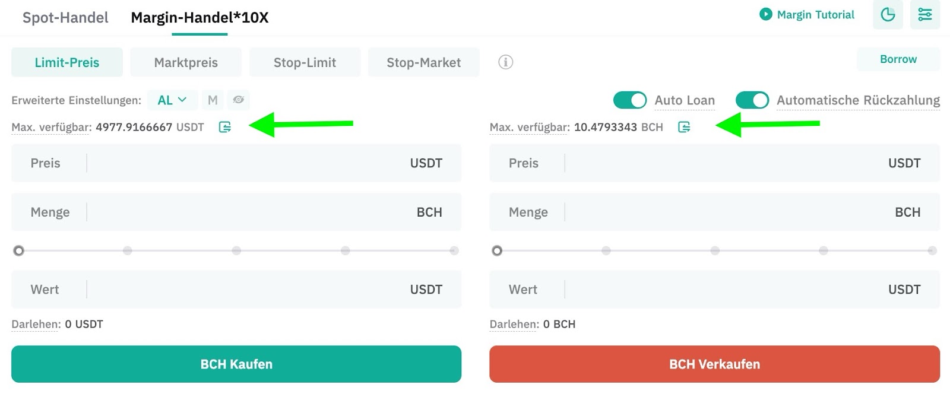Click the transfer icon next to BCH balance
The height and width of the screenshot is (394, 950).
[x=684, y=127]
